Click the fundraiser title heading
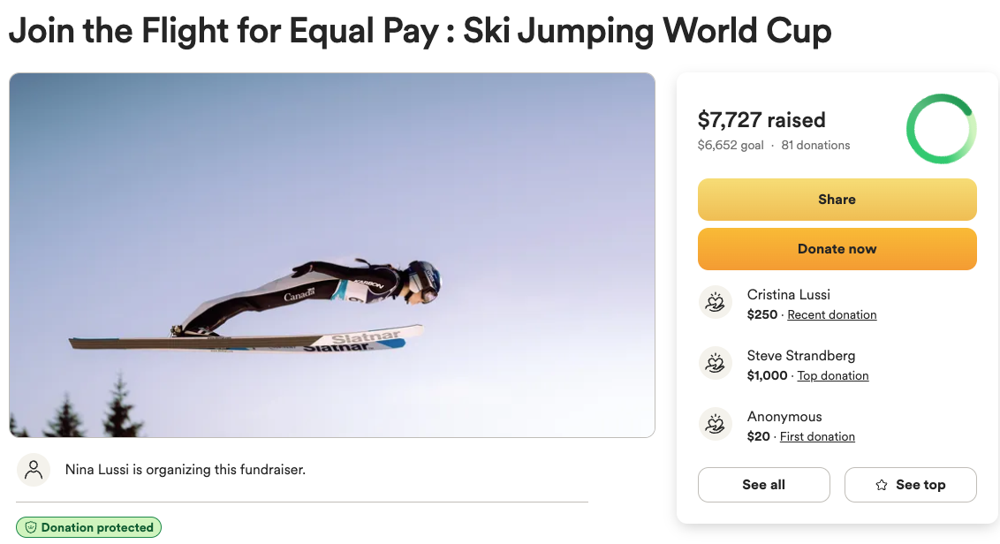 tap(420, 32)
